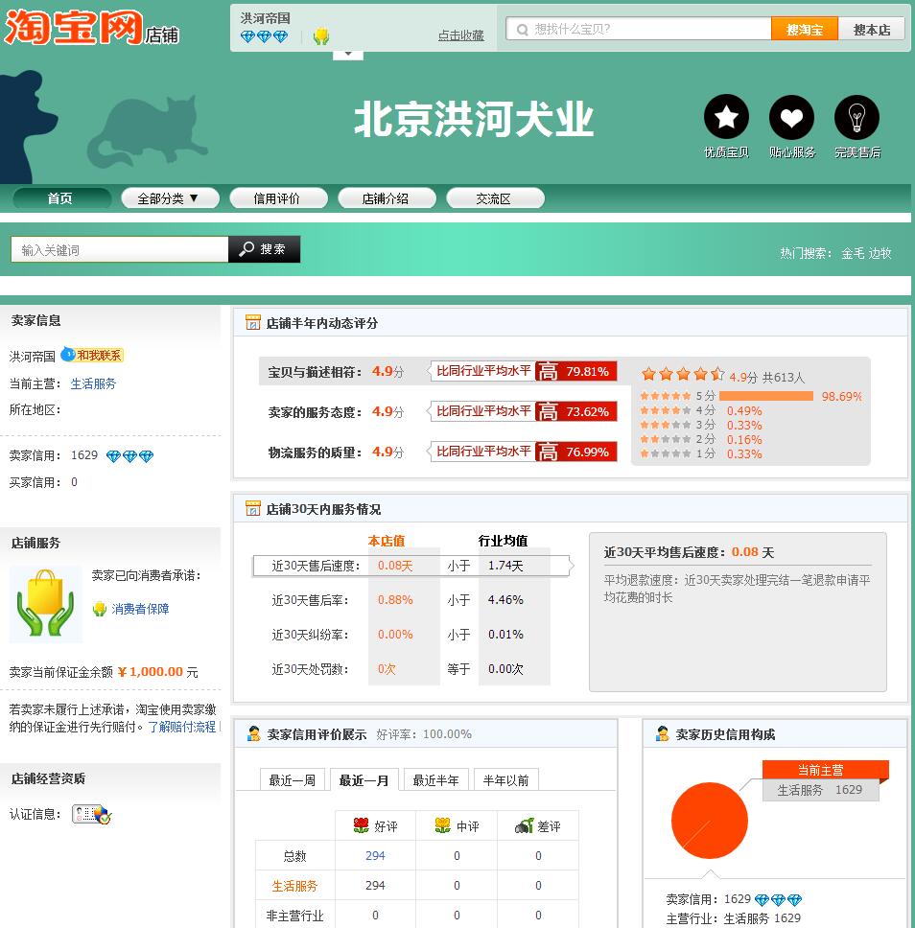The image size is (915, 928).
Task: Click the dark 差评 icon
Action: pyautogui.click(x=524, y=825)
